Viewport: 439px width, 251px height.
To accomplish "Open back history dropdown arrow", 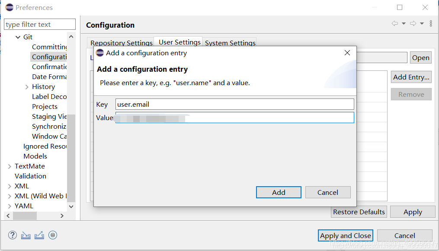I will [x=404, y=23].
